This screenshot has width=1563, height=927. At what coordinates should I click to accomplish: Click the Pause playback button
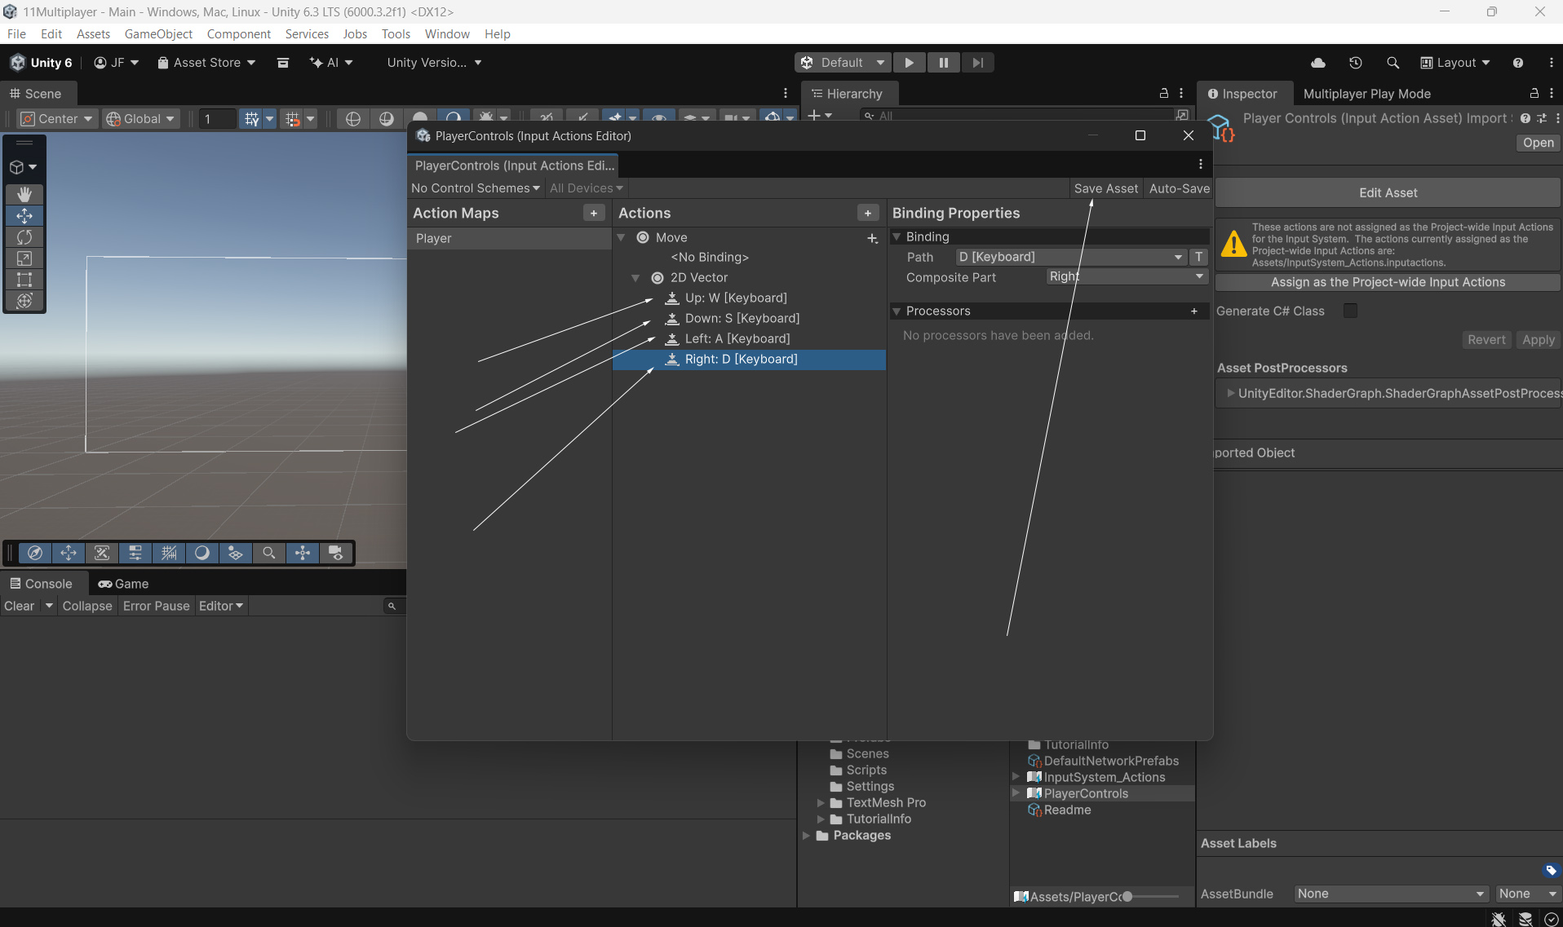[943, 63]
